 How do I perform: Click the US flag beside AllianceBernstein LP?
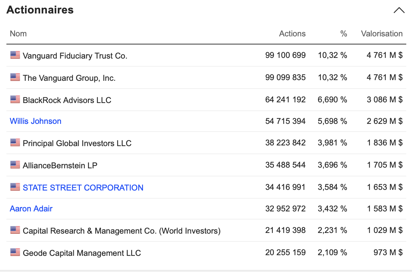tap(15, 165)
